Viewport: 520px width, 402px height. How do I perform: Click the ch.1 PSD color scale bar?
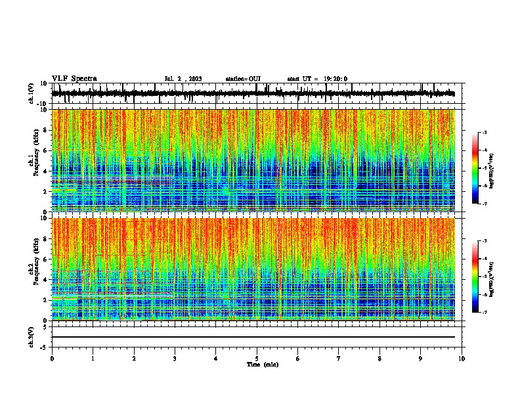tap(475, 168)
